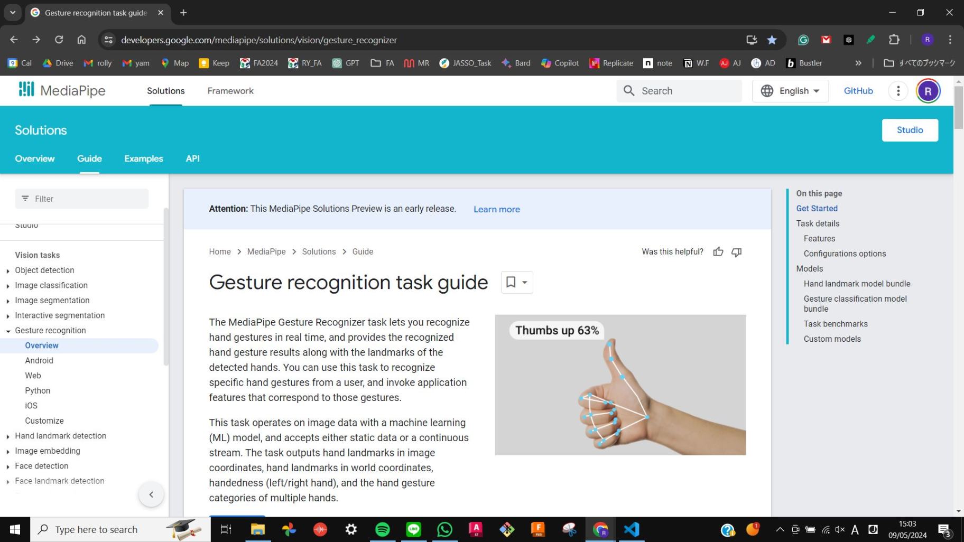964x542 pixels.
Task: Open File Explorer from the taskbar
Action: click(258, 529)
